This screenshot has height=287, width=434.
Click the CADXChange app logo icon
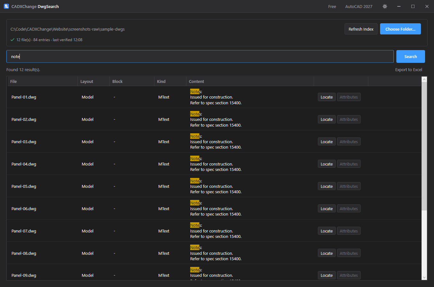click(6, 6)
